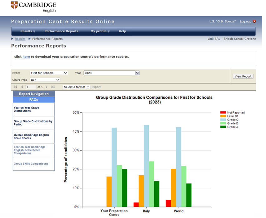The width and height of the screenshot is (266, 218).
Task: Click the 'of 1' page count text
Action: (40, 87)
